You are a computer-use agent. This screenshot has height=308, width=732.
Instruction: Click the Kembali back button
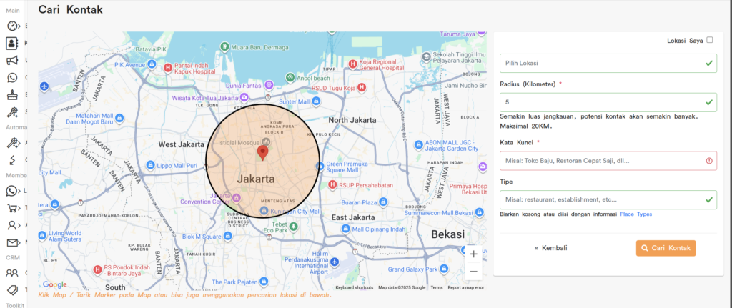pos(550,248)
